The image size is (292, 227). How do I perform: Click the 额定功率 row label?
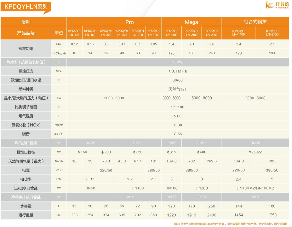tap(26, 49)
